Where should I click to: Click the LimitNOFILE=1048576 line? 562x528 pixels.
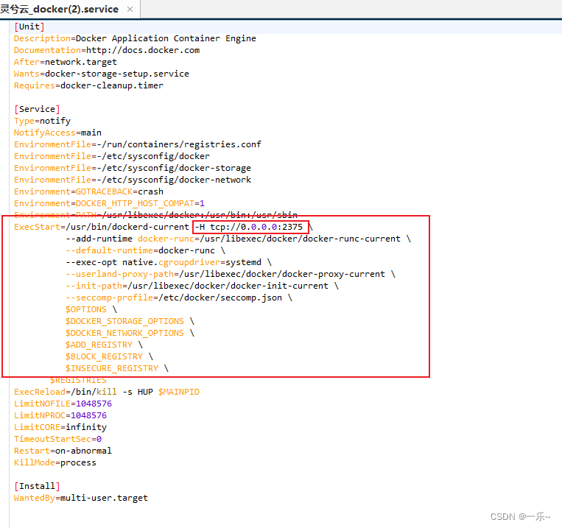tap(63, 404)
